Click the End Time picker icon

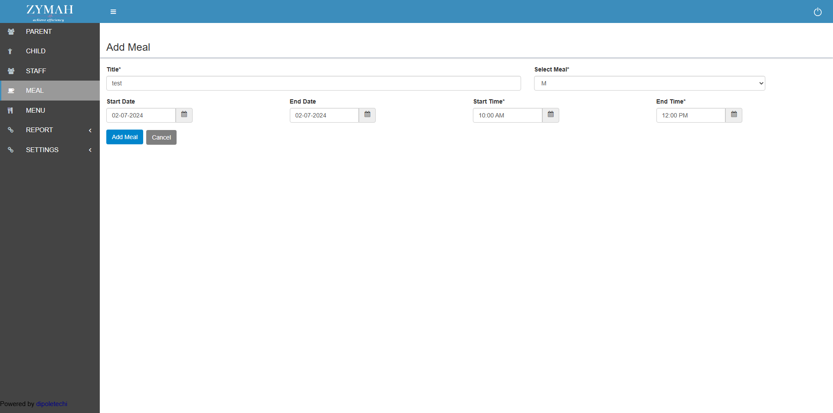pos(734,115)
